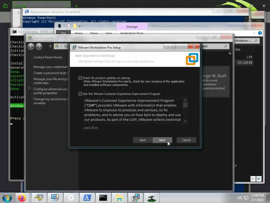Click the Size column header in Explorer
Viewport: 270px width, 203px height.
click(238, 49)
